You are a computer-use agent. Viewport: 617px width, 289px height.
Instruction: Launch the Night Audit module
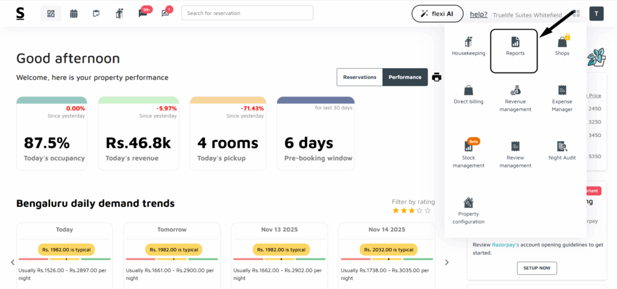[x=562, y=150]
